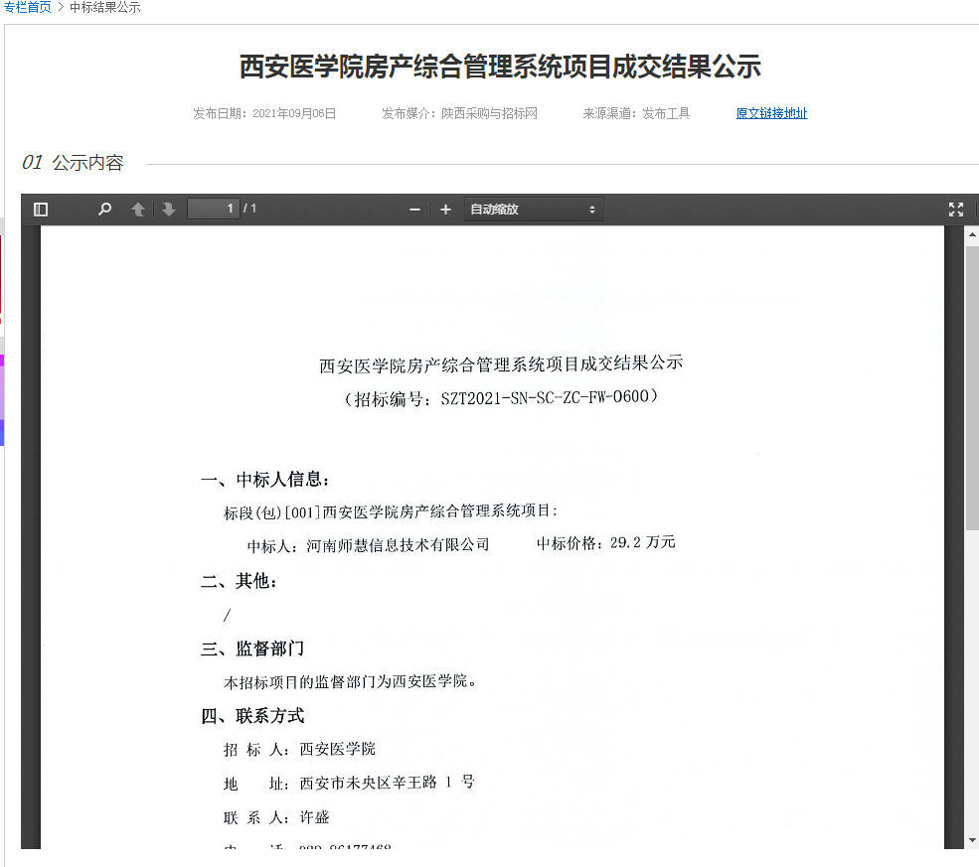Click the 发布媒介 陕西采购与招标网 text

coord(459,113)
